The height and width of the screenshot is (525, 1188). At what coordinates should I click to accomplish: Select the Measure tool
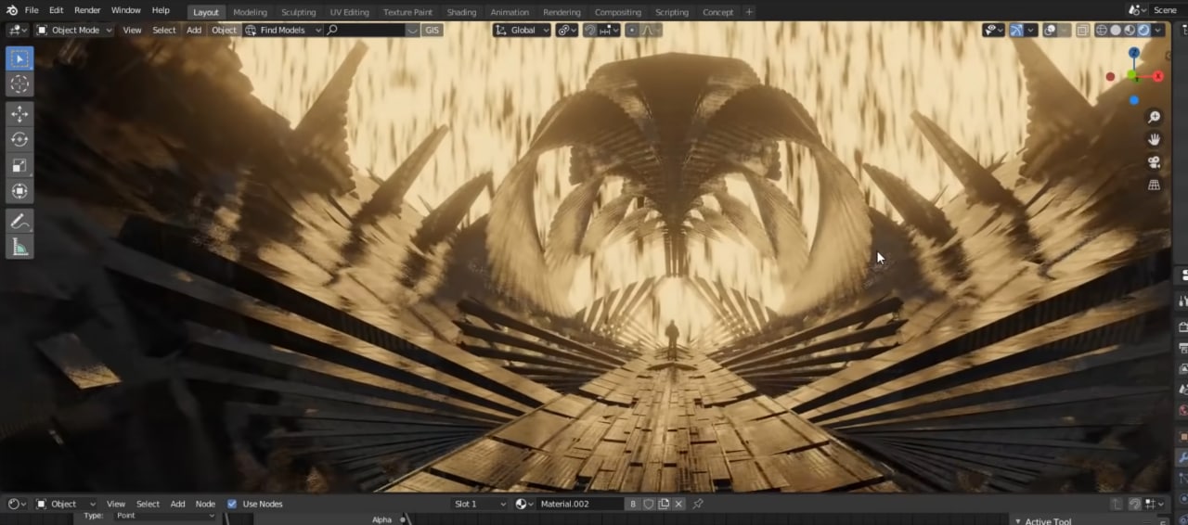pyautogui.click(x=19, y=247)
